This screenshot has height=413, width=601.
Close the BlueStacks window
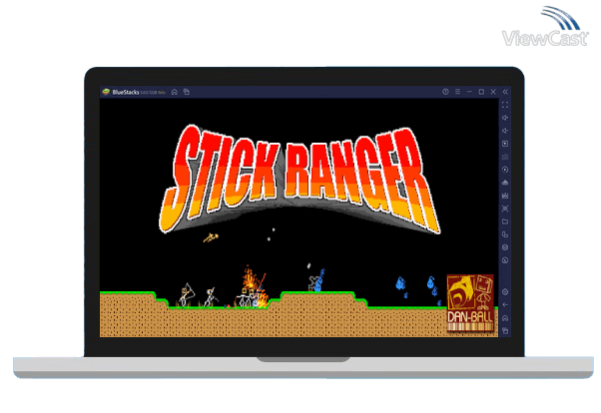pyautogui.click(x=493, y=92)
